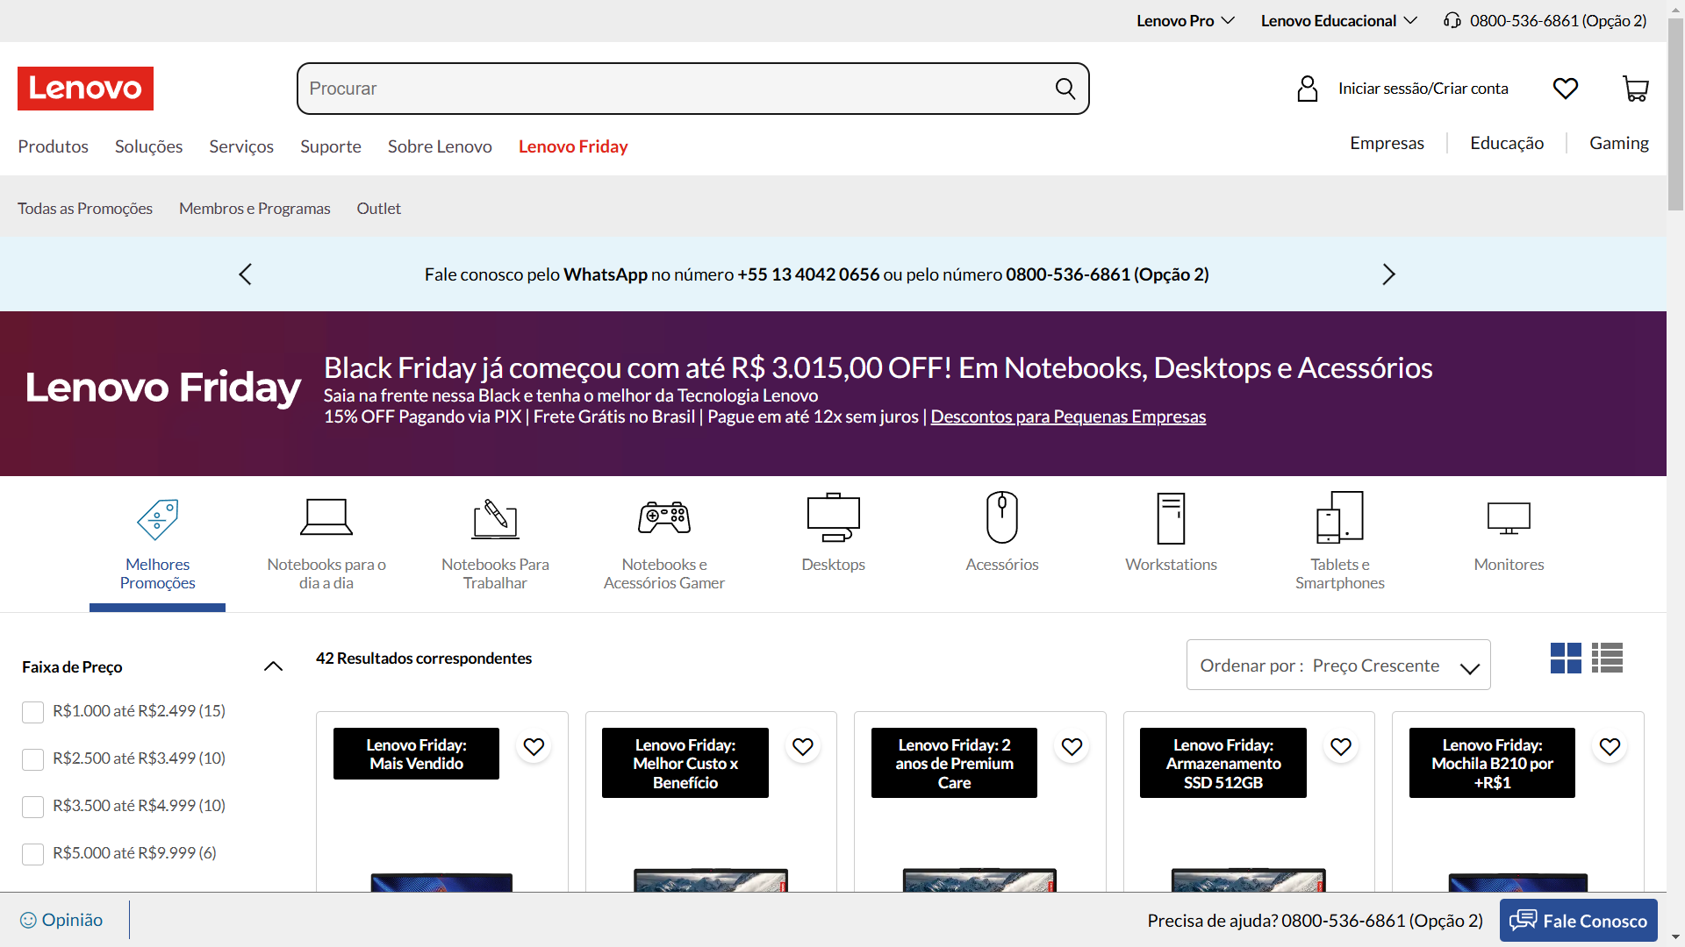1685x947 pixels.
Task: Collapse the Faixa de Preço section
Action: (x=273, y=666)
